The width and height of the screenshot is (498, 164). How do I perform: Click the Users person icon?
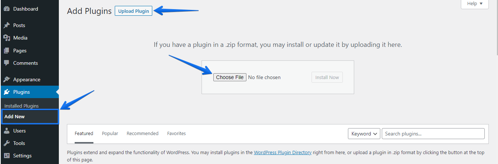click(x=7, y=131)
